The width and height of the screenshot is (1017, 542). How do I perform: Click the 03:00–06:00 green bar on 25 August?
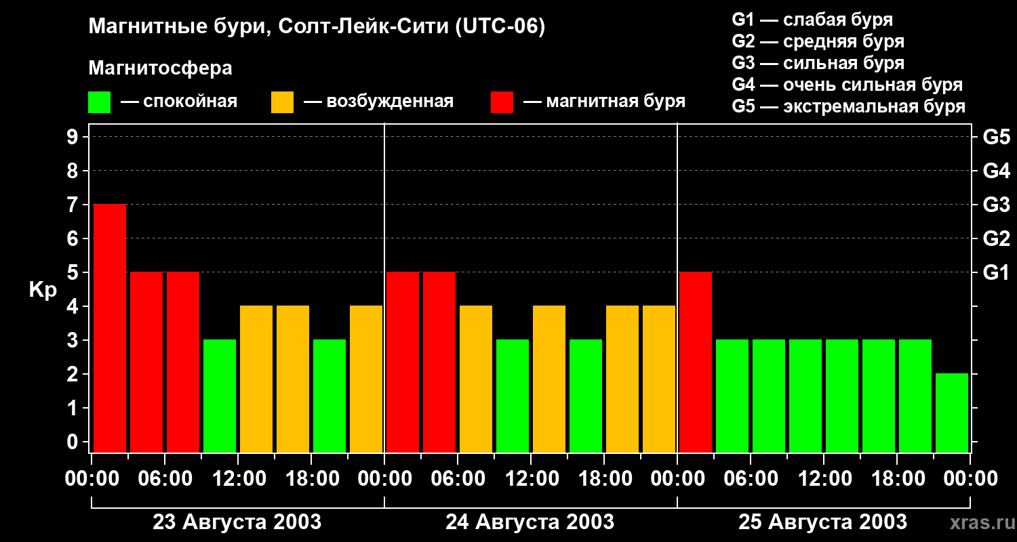pos(732,396)
